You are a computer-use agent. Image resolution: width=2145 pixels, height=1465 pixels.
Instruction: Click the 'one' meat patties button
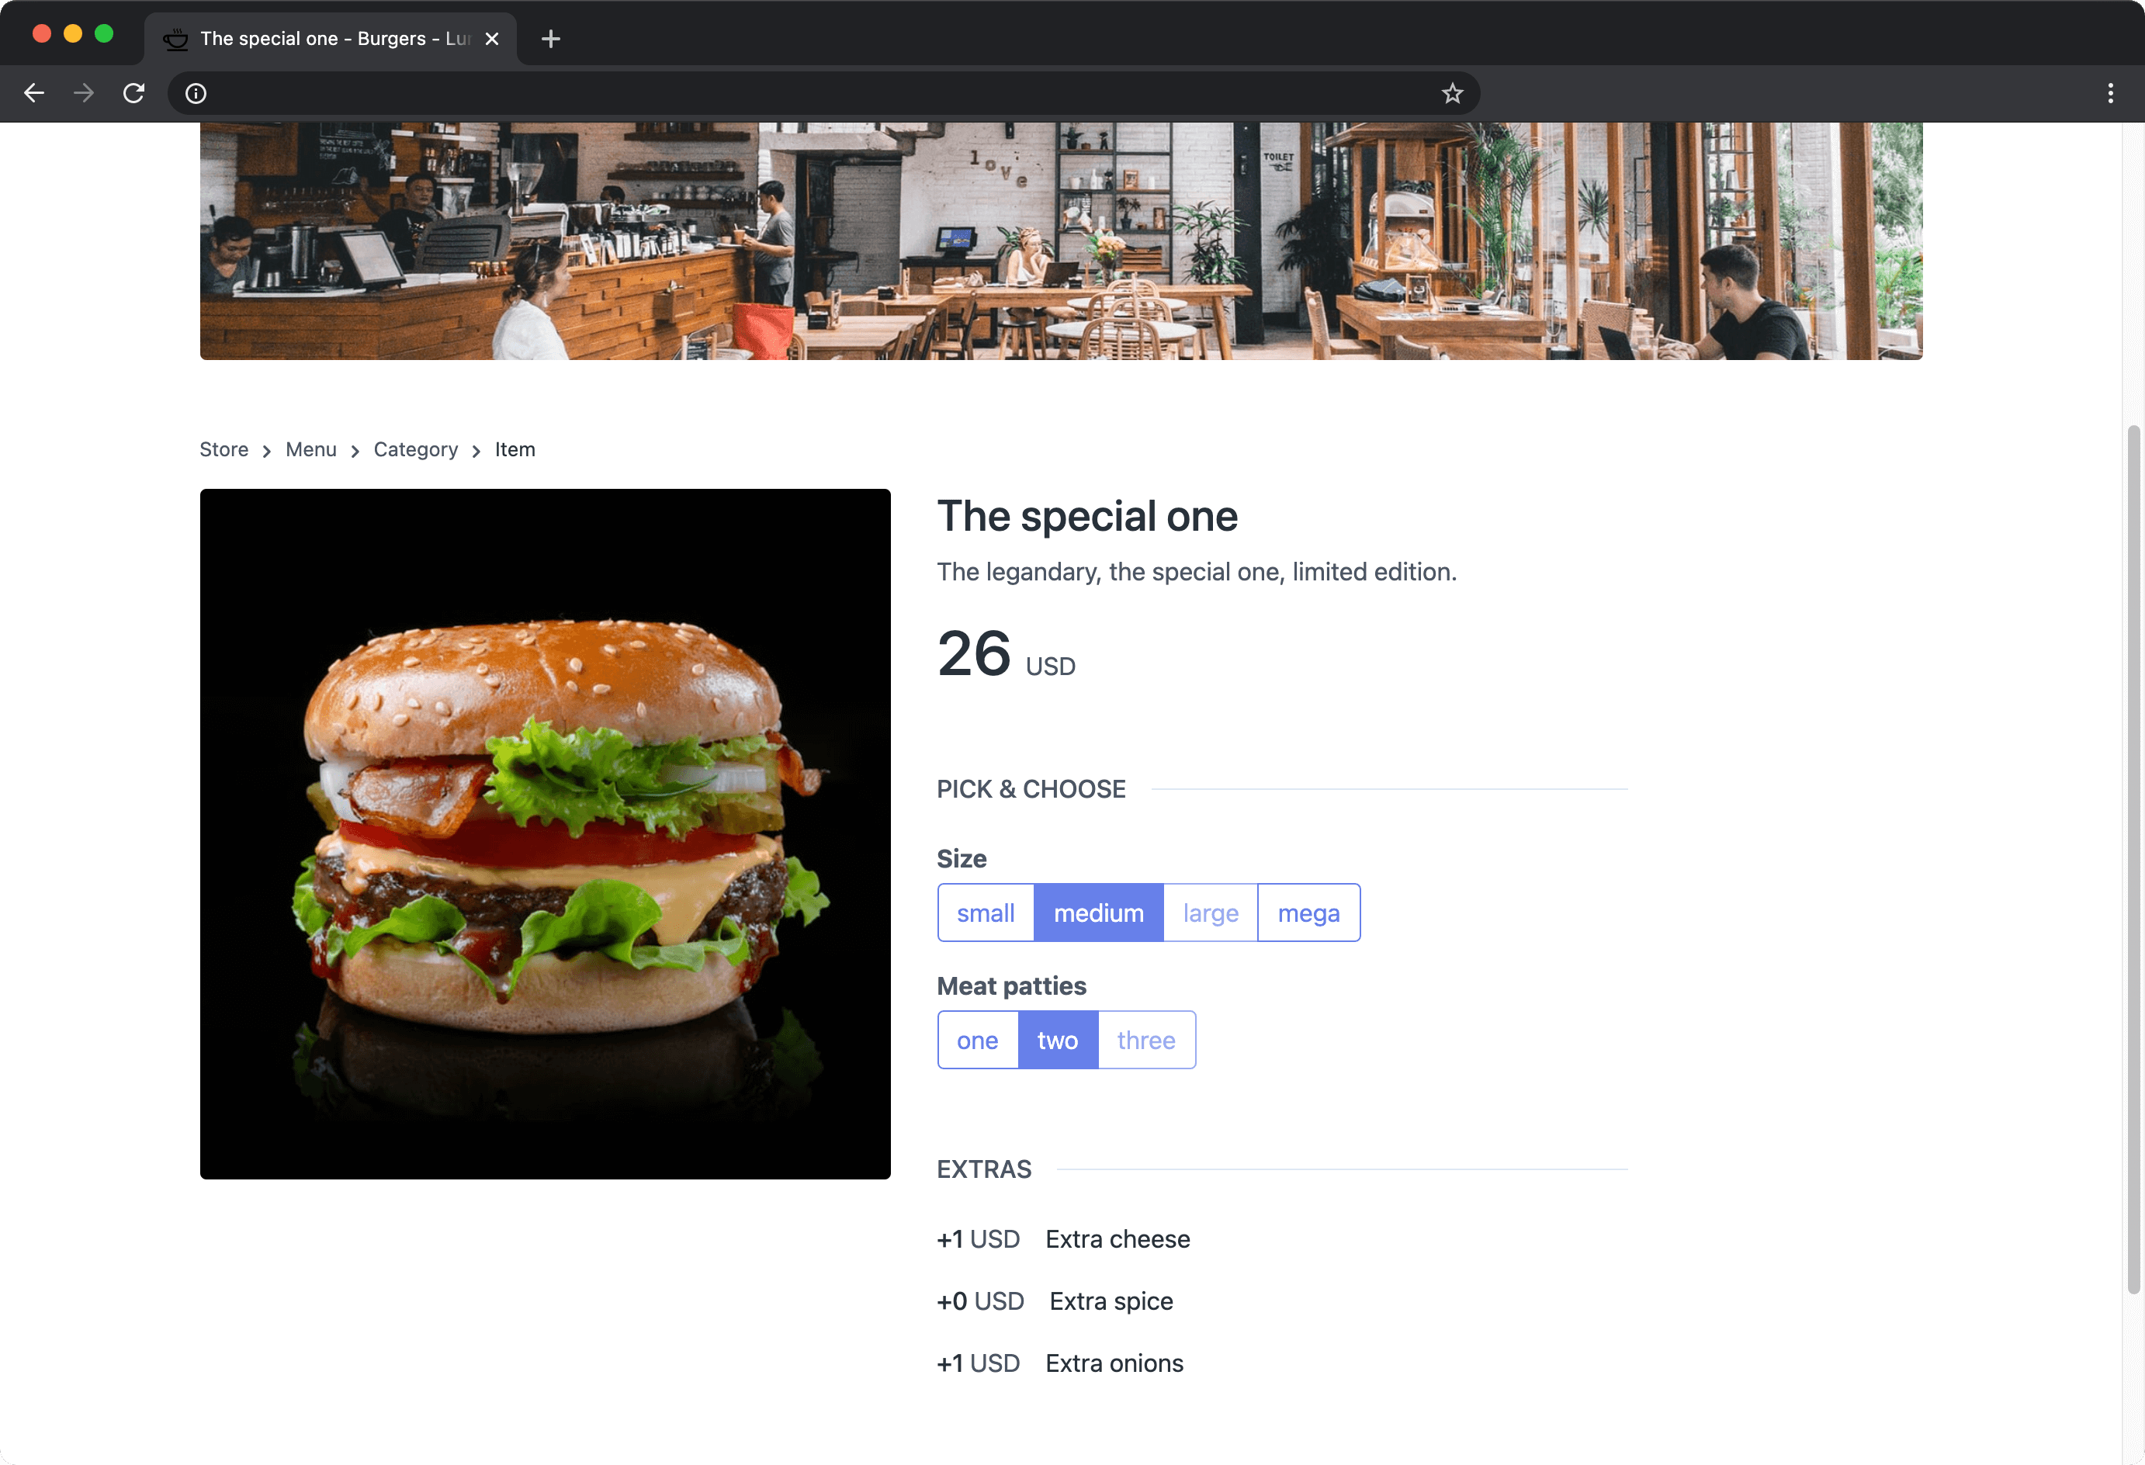[978, 1038]
